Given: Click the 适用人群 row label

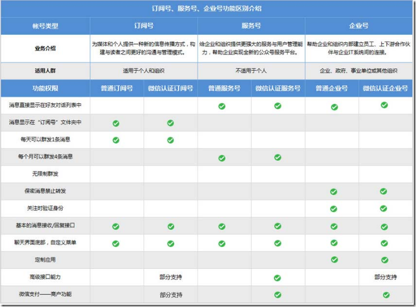Looking at the screenshot, I should click(45, 71).
